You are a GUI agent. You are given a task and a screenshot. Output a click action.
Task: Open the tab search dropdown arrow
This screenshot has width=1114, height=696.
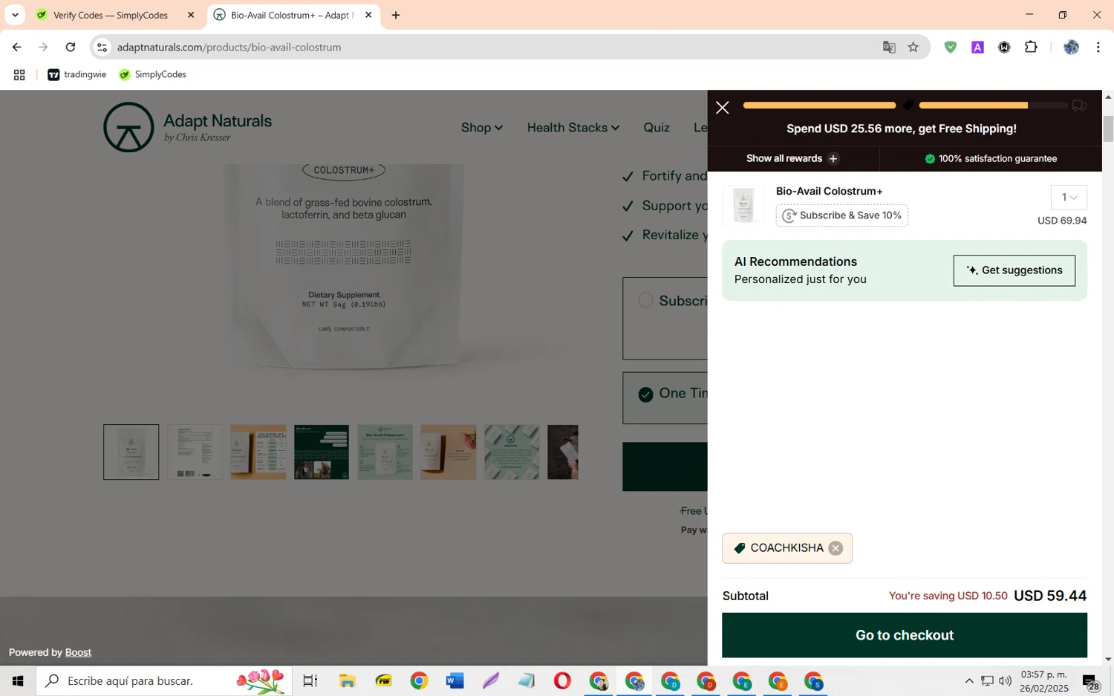point(15,15)
